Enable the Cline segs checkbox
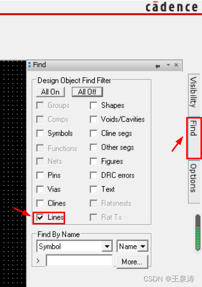 coord(94,133)
